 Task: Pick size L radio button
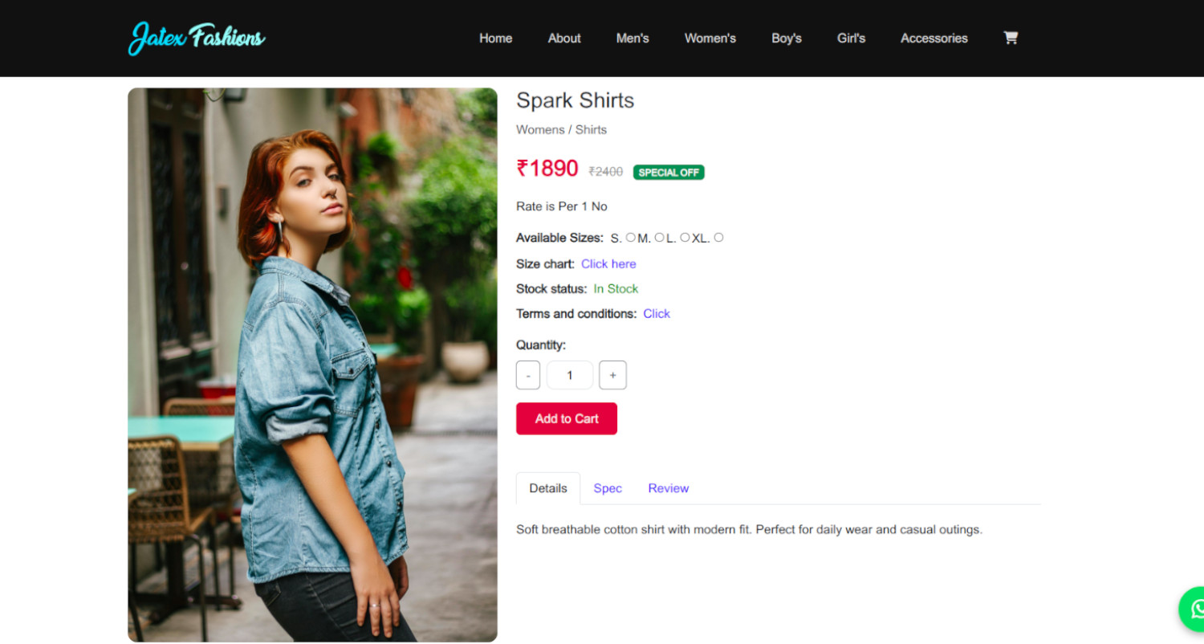pos(685,238)
